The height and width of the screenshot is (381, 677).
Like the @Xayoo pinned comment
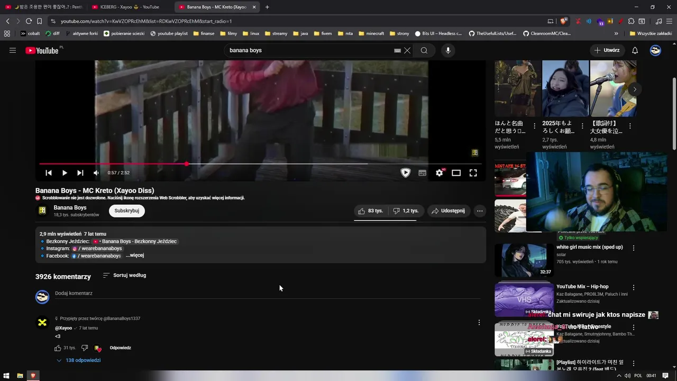pos(58,348)
